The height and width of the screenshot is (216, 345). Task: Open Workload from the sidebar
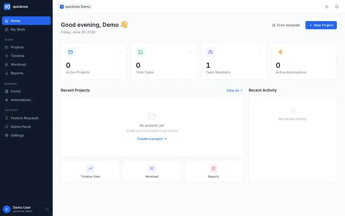[x=26, y=64]
